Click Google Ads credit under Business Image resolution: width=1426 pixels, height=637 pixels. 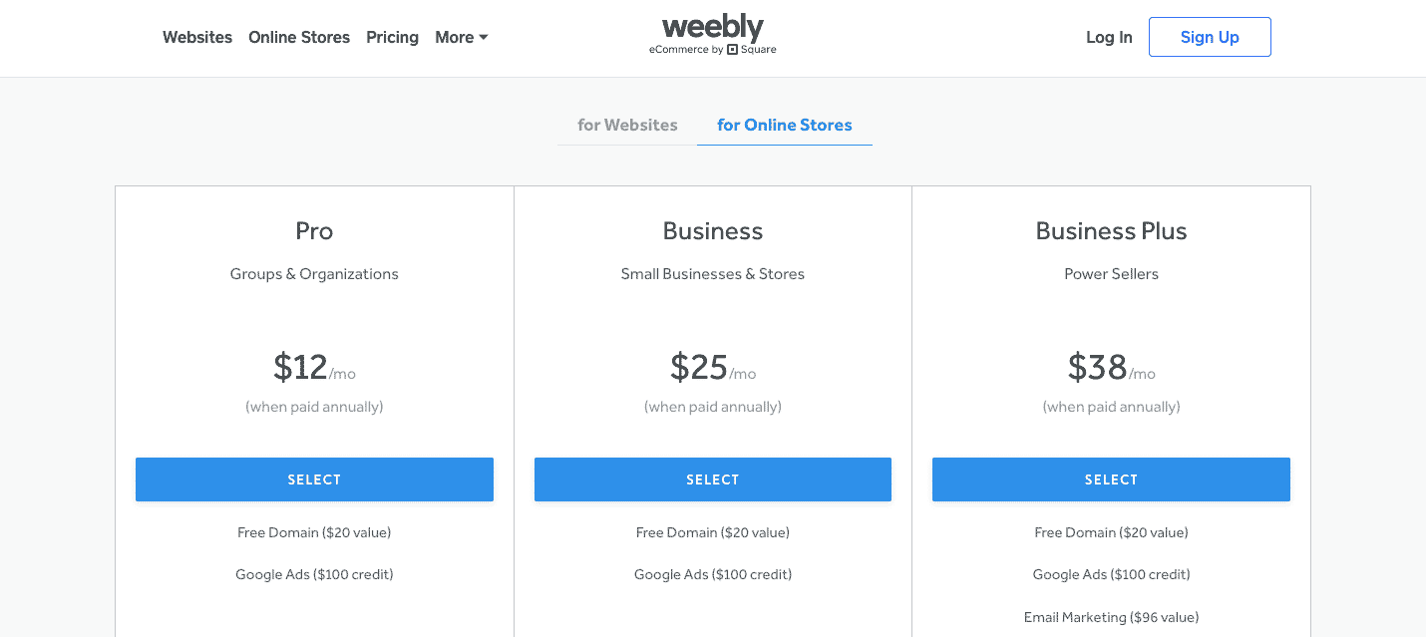(712, 574)
